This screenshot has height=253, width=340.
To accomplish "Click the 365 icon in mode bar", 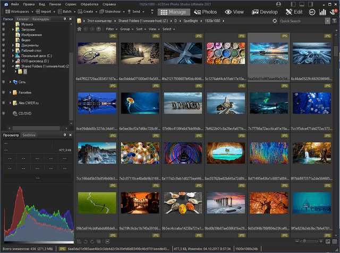I will [312, 11].
